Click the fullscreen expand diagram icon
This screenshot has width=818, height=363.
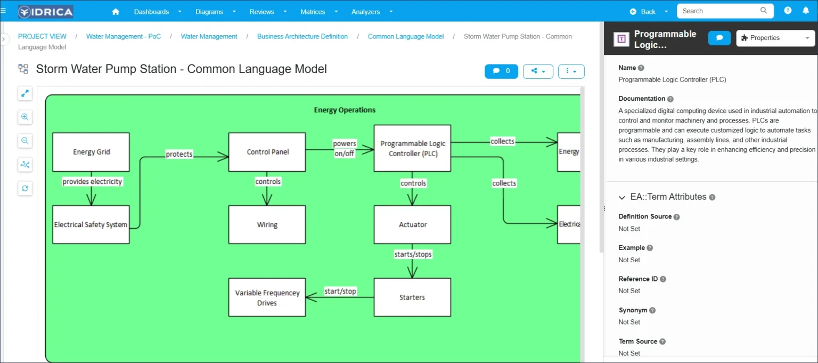click(x=25, y=93)
